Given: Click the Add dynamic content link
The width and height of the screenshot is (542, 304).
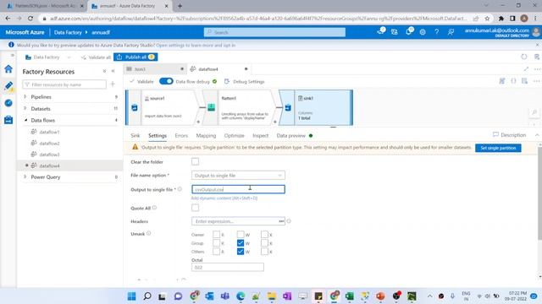Looking at the screenshot, I should coord(224,198).
